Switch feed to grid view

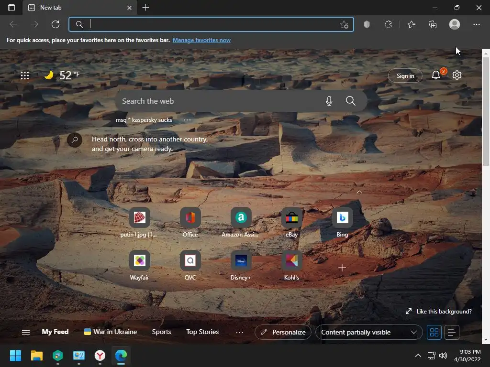coord(434,333)
